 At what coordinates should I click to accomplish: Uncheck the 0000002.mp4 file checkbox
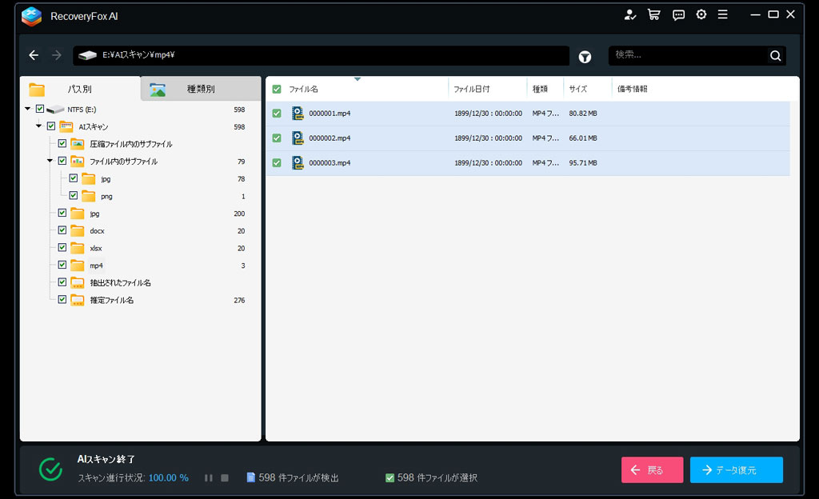pos(277,138)
